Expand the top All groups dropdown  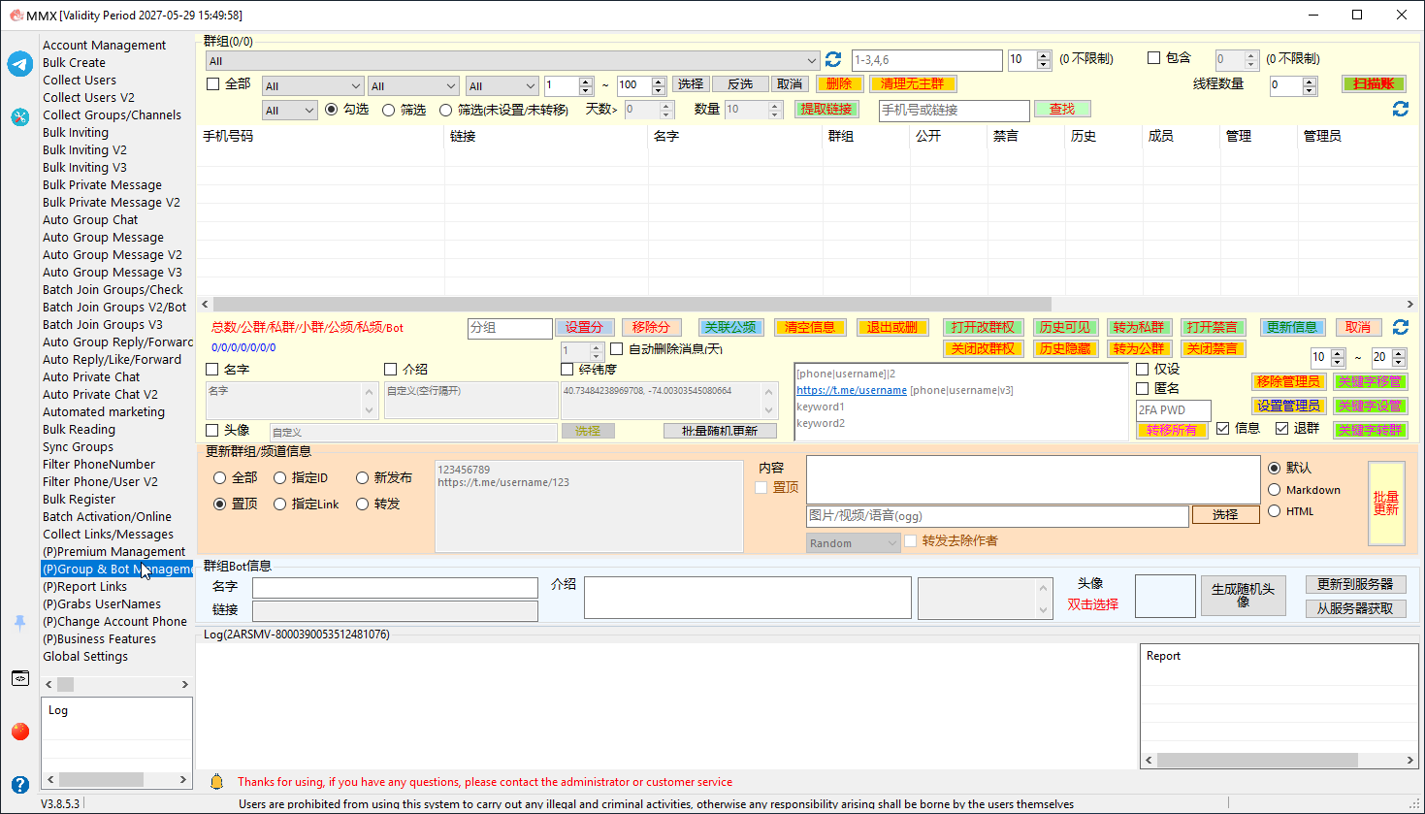[513, 60]
